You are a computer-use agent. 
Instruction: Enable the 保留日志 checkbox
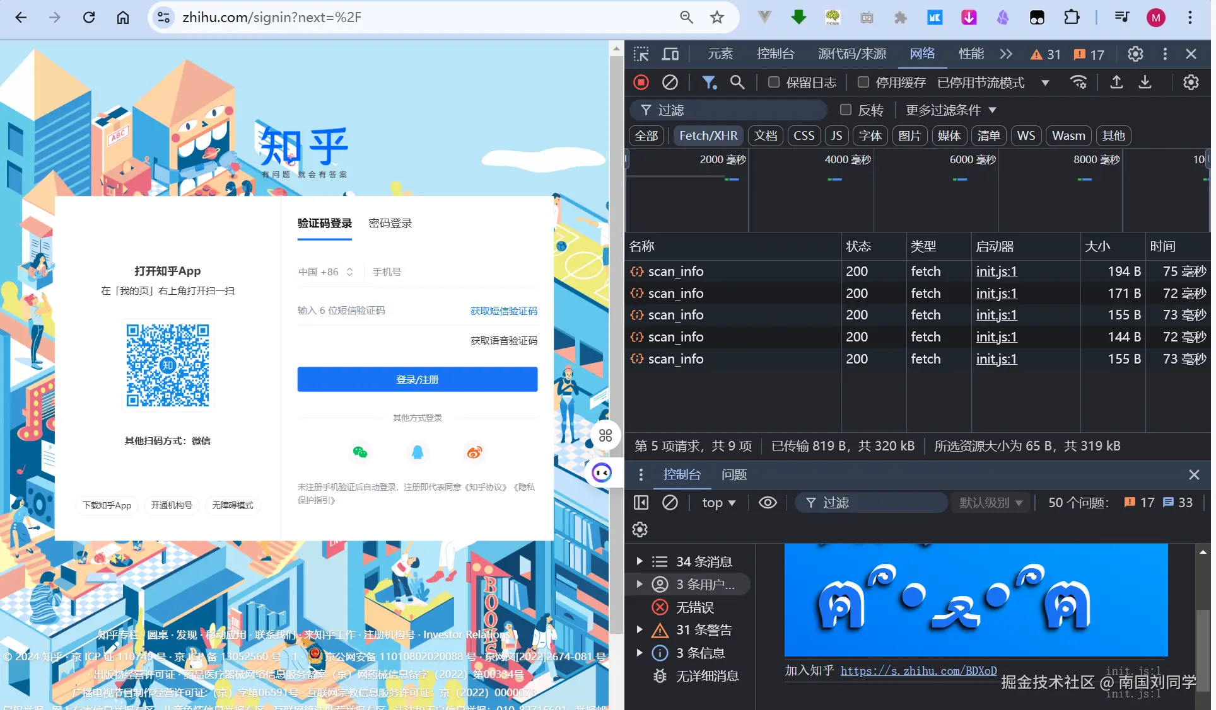(774, 83)
